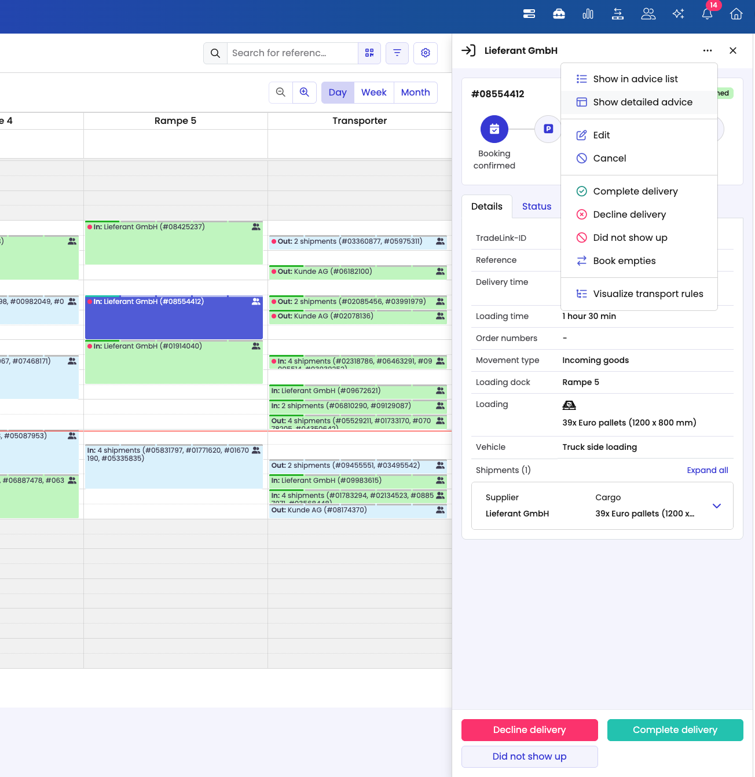Expand the Lieferant GmbH shipment chevron
Viewport: 755px width, 777px height.
pyautogui.click(x=717, y=506)
